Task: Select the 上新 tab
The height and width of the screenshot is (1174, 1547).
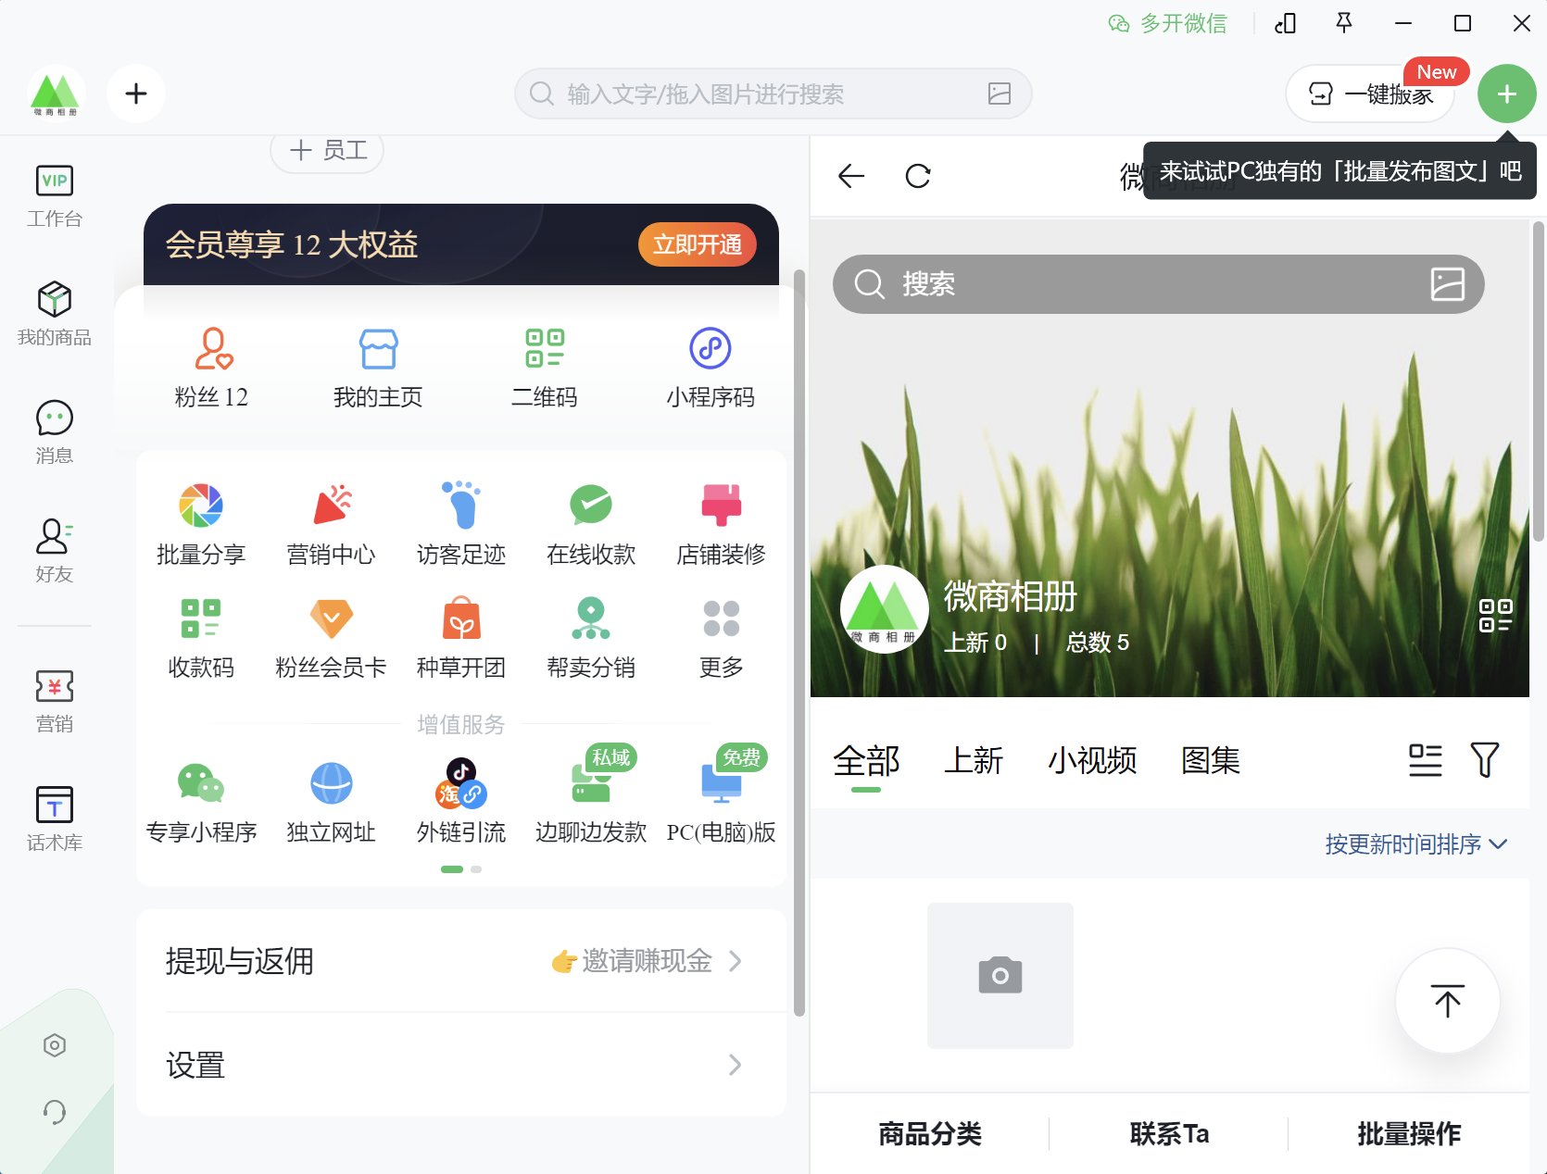Action: [974, 761]
